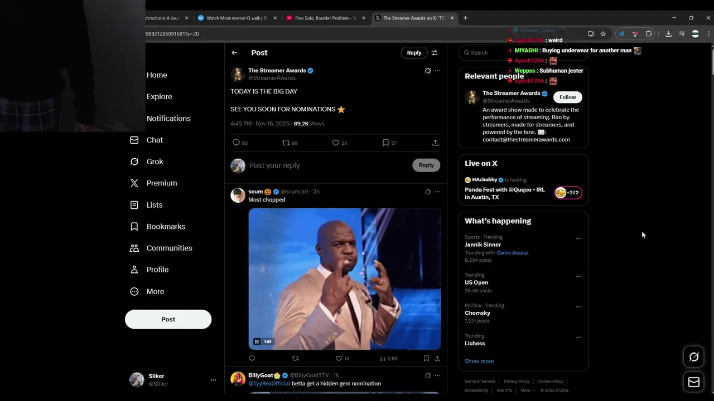Open Sliker account options menu
This screenshot has width=714, height=401.
213,380
